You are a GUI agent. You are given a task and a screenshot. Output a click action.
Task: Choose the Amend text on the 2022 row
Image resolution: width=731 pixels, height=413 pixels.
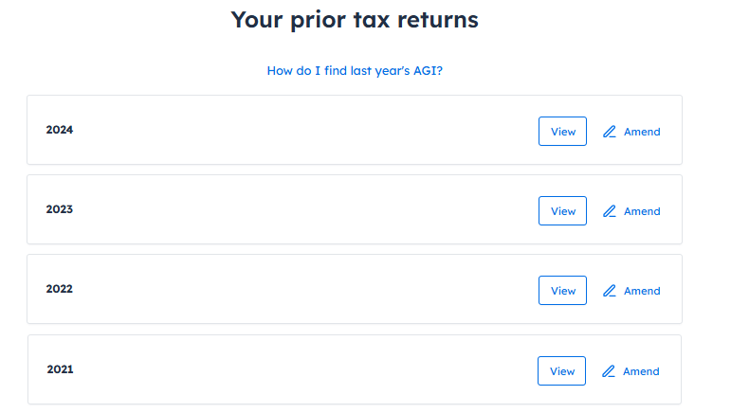pos(642,291)
